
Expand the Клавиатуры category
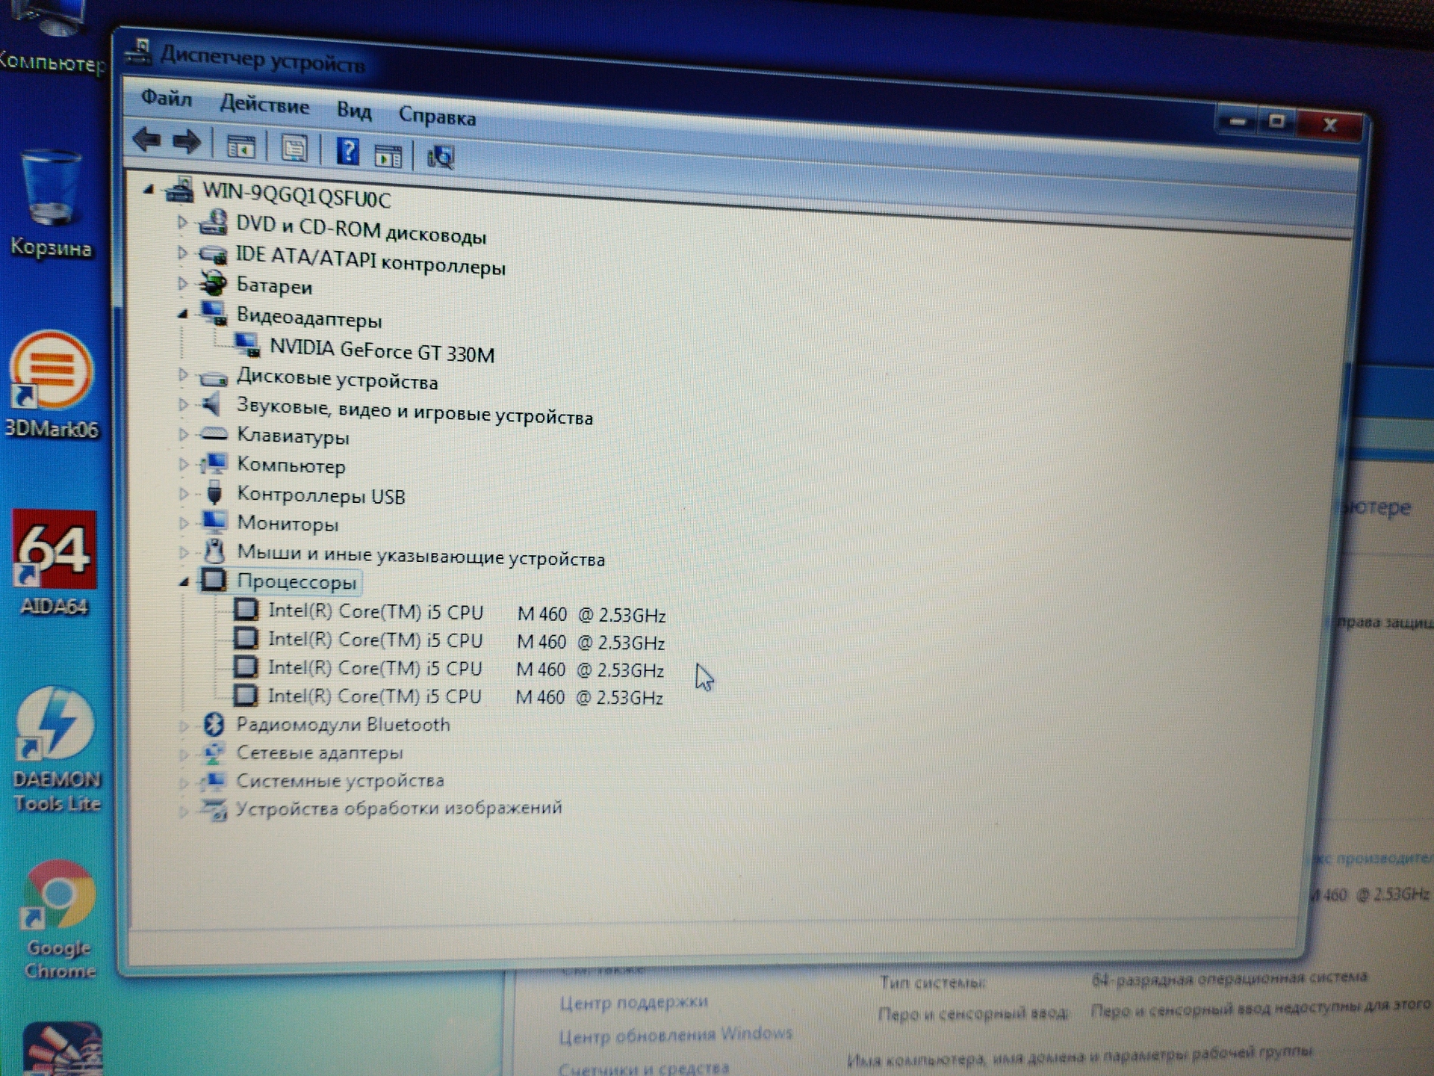[x=182, y=434]
